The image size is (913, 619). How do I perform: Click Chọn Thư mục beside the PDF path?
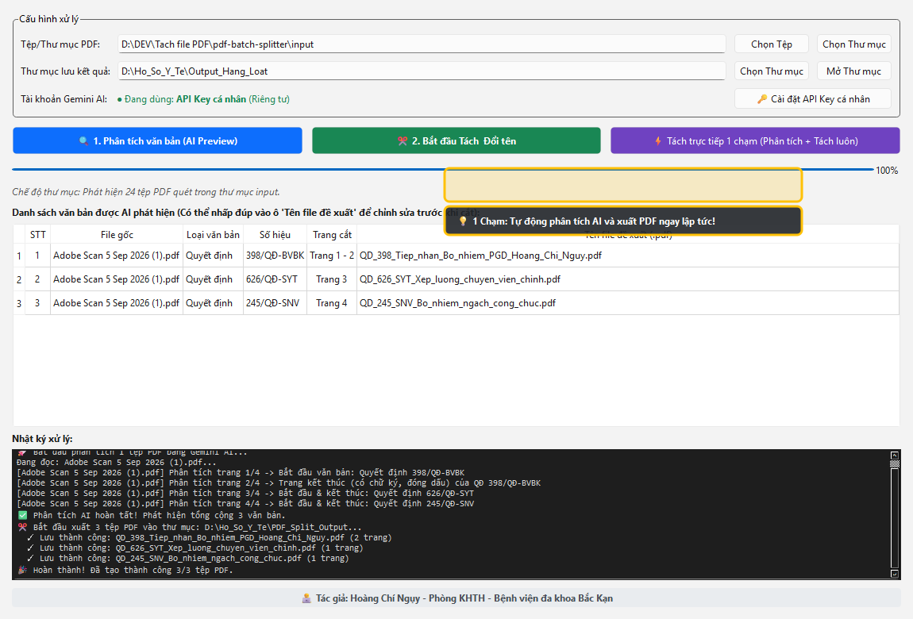point(853,44)
